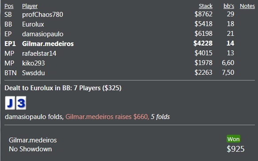This screenshot has width=258, height=161.
Task: Click the 3 hole card icon
Action: click(x=21, y=103)
